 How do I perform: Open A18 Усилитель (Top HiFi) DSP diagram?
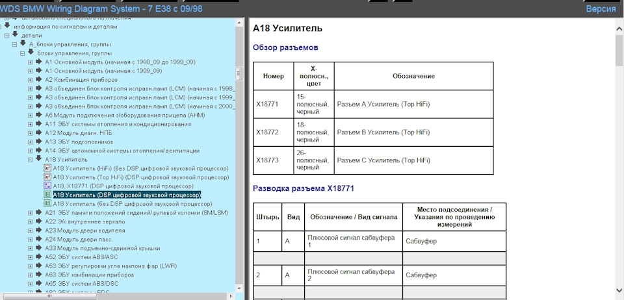click(141, 177)
